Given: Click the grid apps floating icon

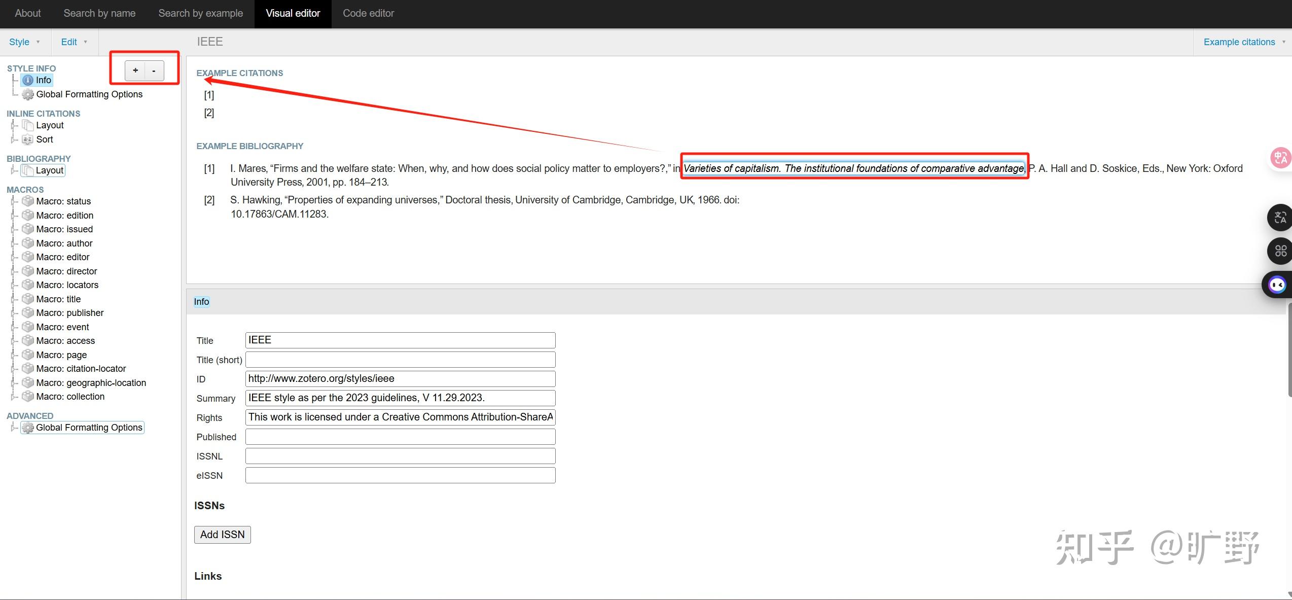Looking at the screenshot, I should click(1280, 251).
